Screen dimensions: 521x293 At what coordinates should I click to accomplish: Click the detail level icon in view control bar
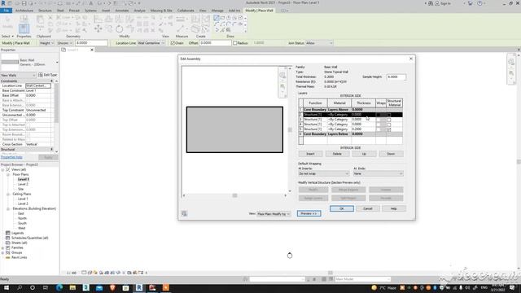[x=84, y=273]
